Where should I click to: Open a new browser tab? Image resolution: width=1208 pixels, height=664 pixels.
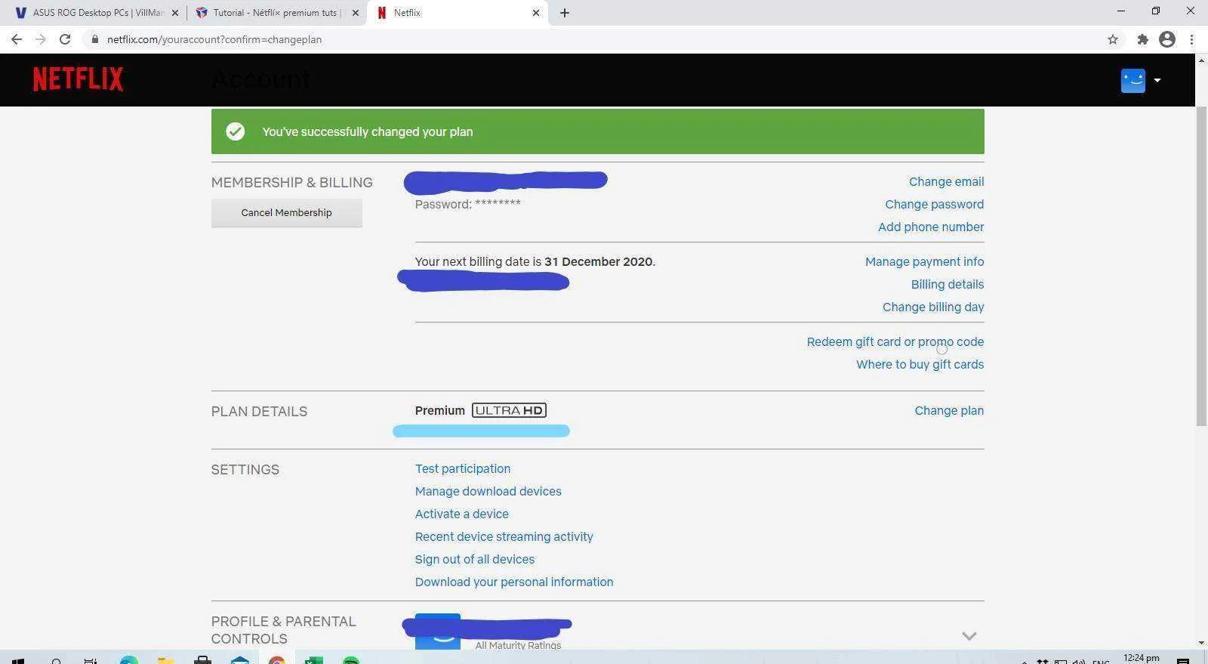point(564,13)
